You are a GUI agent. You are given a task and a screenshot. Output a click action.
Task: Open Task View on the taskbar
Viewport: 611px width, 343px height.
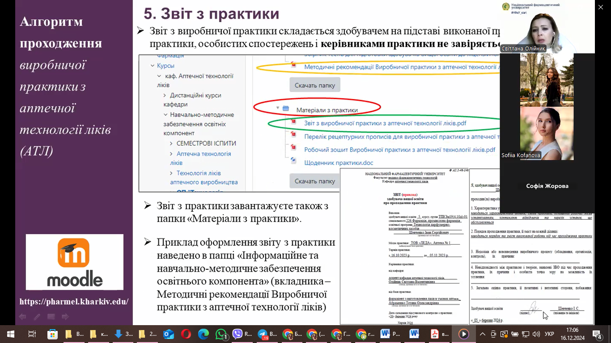click(32, 334)
